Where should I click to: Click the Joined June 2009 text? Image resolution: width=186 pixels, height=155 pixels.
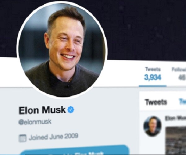pos(54,137)
